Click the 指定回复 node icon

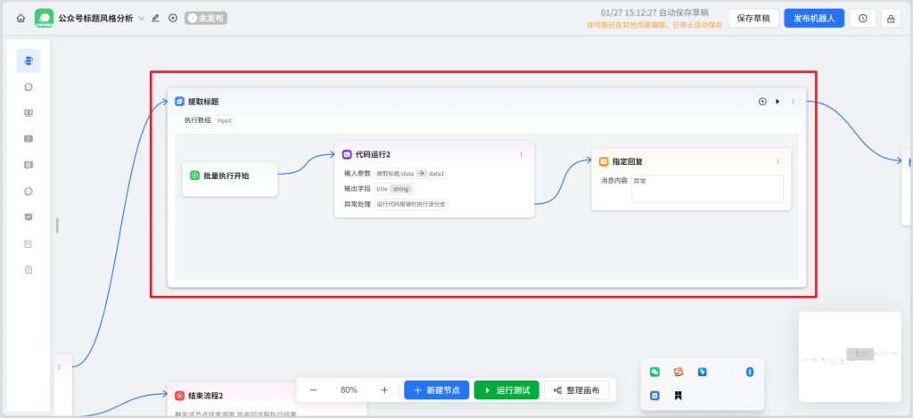604,161
